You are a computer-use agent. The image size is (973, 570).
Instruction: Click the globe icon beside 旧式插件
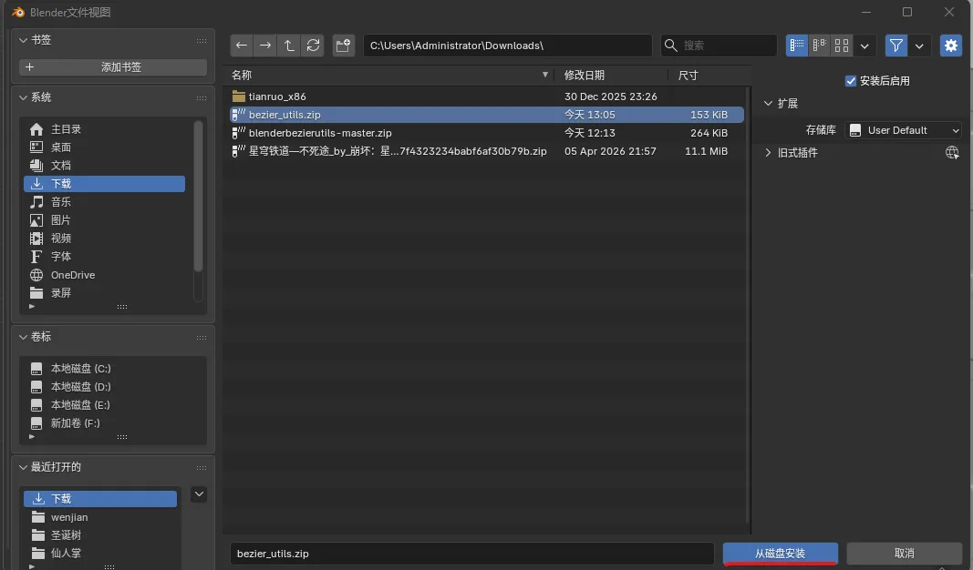pyautogui.click(x=952, y=152)
